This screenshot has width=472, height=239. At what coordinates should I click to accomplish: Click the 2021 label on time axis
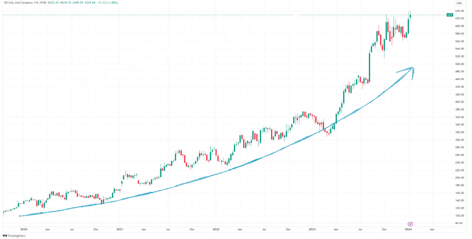120,229
